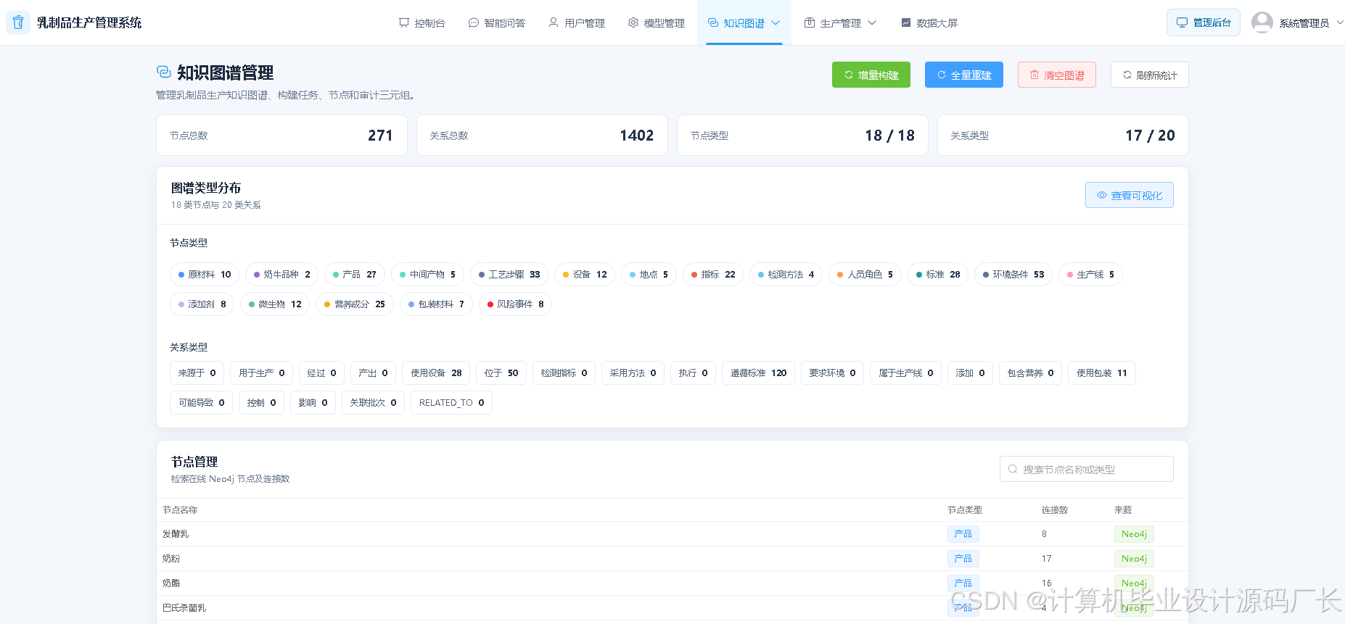The height and width of the screenshot is (624, 1345).
Task: Select the 位于 50 relation tag
Action: pos(501,373)
